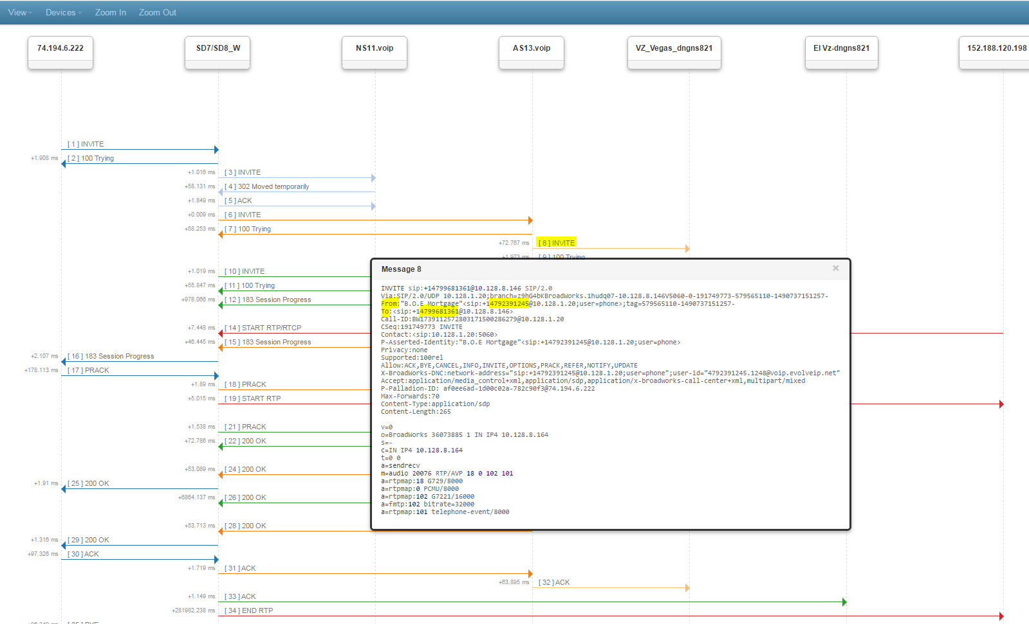Viewport: 1029px width, 624px height.
Task: Click the El Vz-dngns821 device header
Action: [841, 49]
